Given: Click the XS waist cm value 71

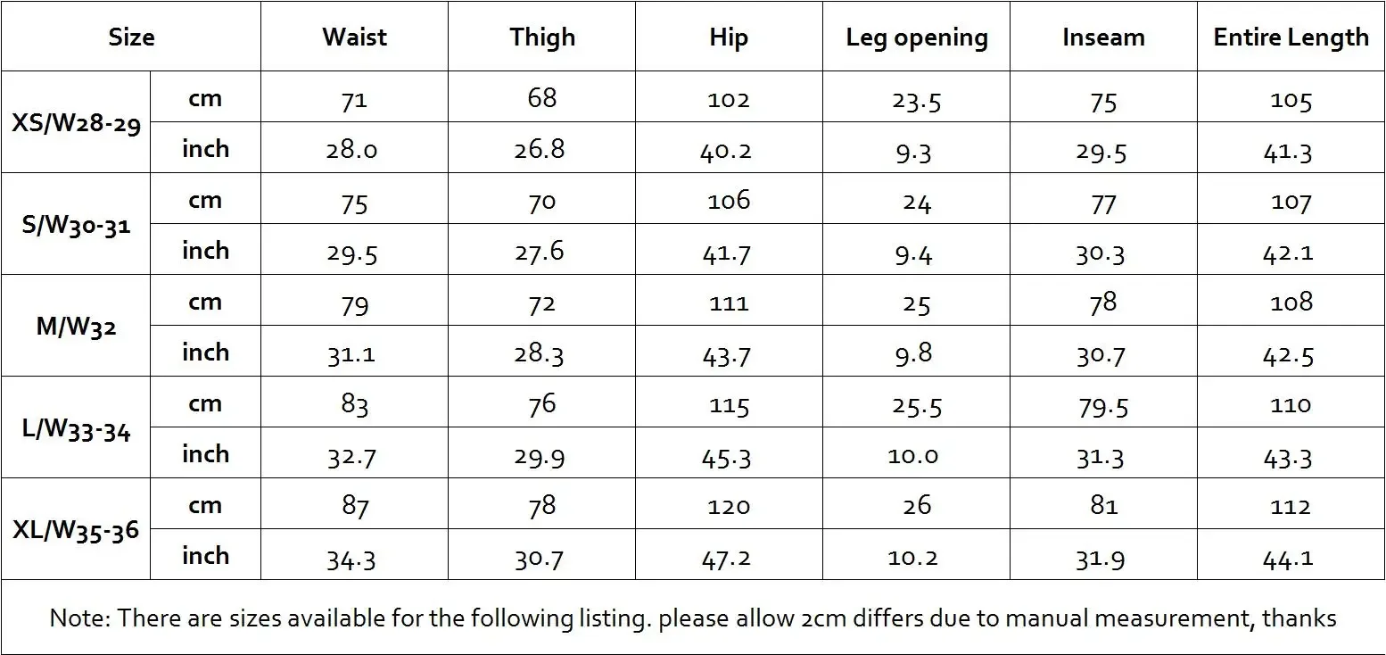Looking at the screenshot, I should [x=354, y=99].
